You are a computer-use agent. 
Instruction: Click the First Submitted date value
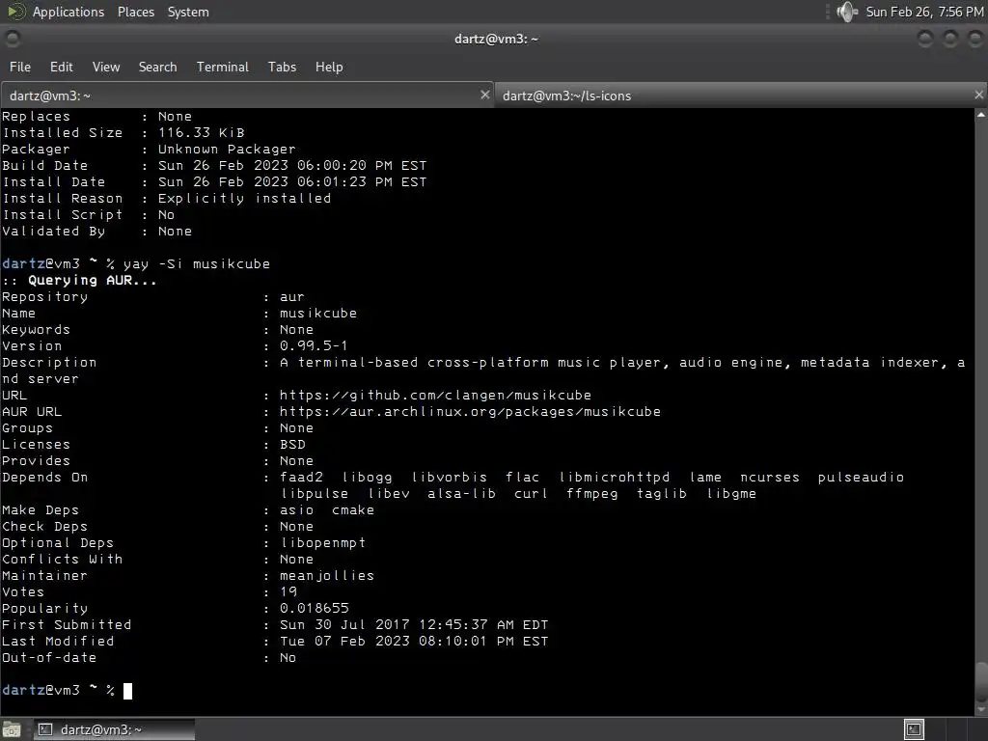pyautogui.click(x=414, y=624)
